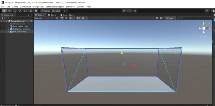
Task: Toggle grid snapping icon in toolbar
Action: tap(65, 11)
